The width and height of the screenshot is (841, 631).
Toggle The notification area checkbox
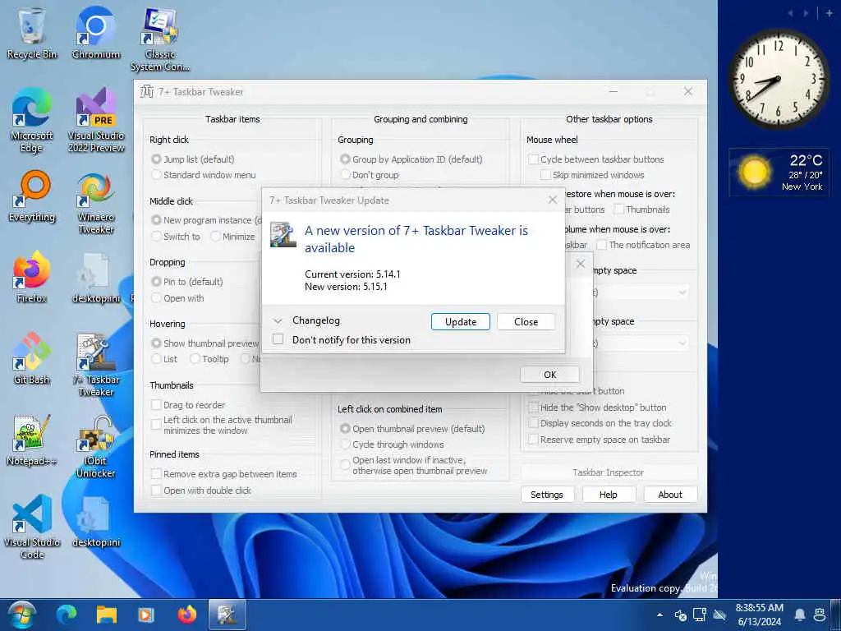[602, 245]
